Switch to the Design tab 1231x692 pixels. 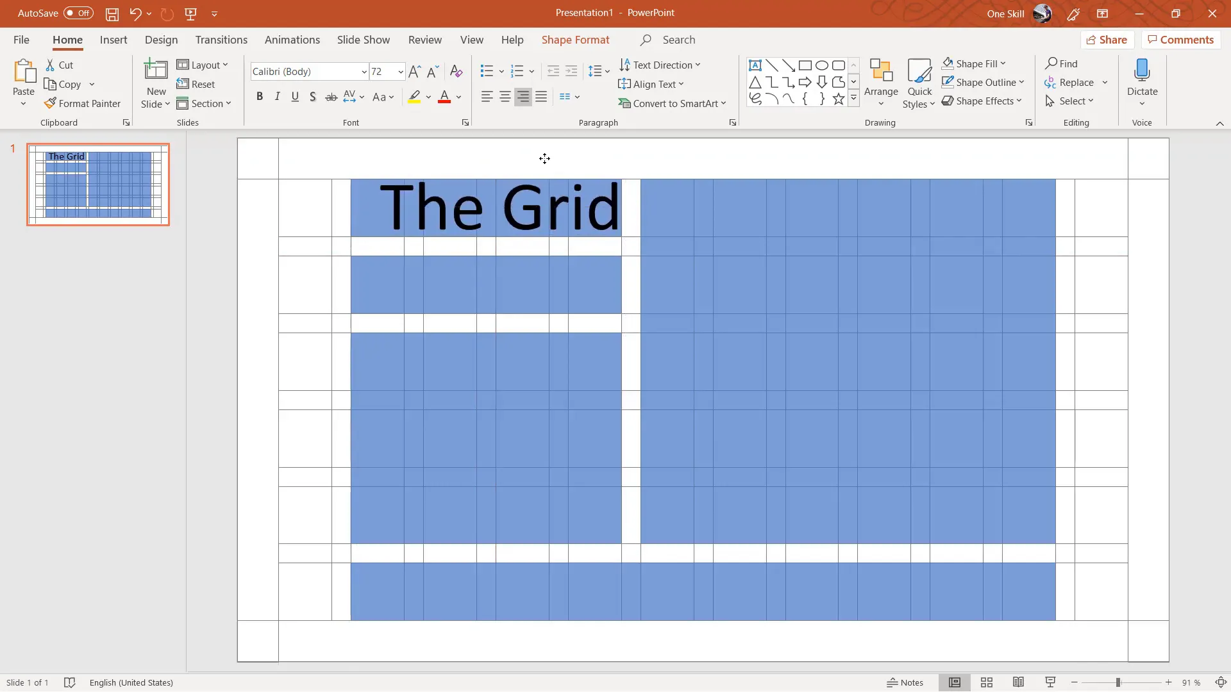[x=161, y=40]
